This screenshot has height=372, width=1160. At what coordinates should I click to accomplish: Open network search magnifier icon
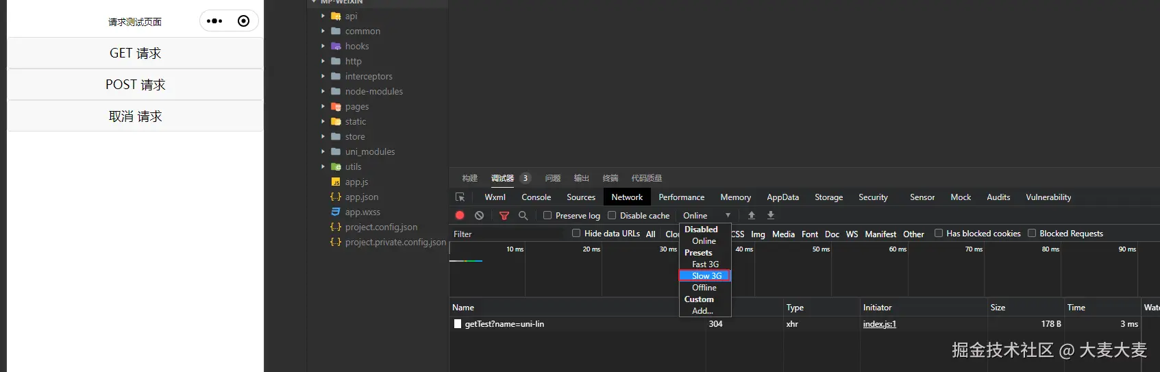click(523, 215)
